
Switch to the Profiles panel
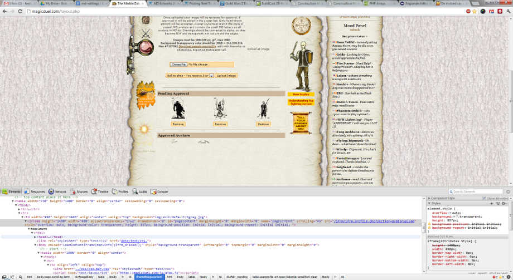click(x=120, y=192)
